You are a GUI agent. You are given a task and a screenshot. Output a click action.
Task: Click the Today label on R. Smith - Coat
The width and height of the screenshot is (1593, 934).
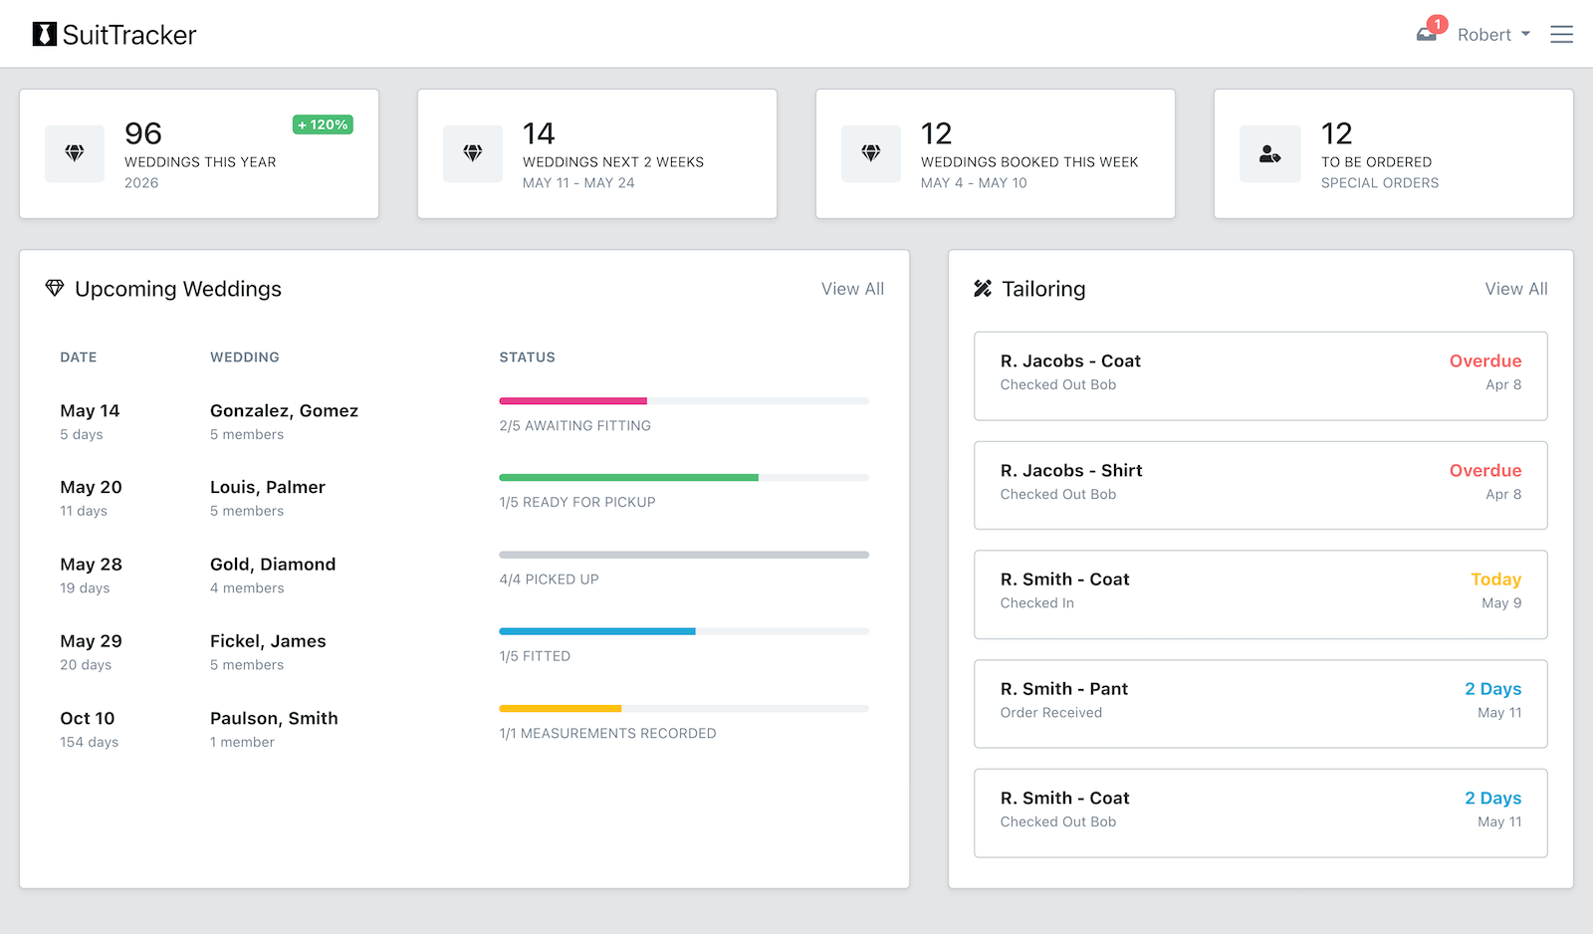pos(1496,580)
